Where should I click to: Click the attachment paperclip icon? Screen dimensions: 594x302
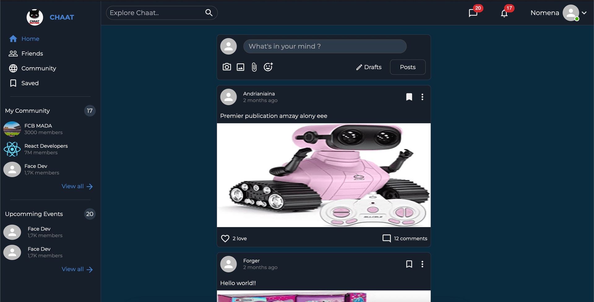pyautogui.click(x=254, y=67)
